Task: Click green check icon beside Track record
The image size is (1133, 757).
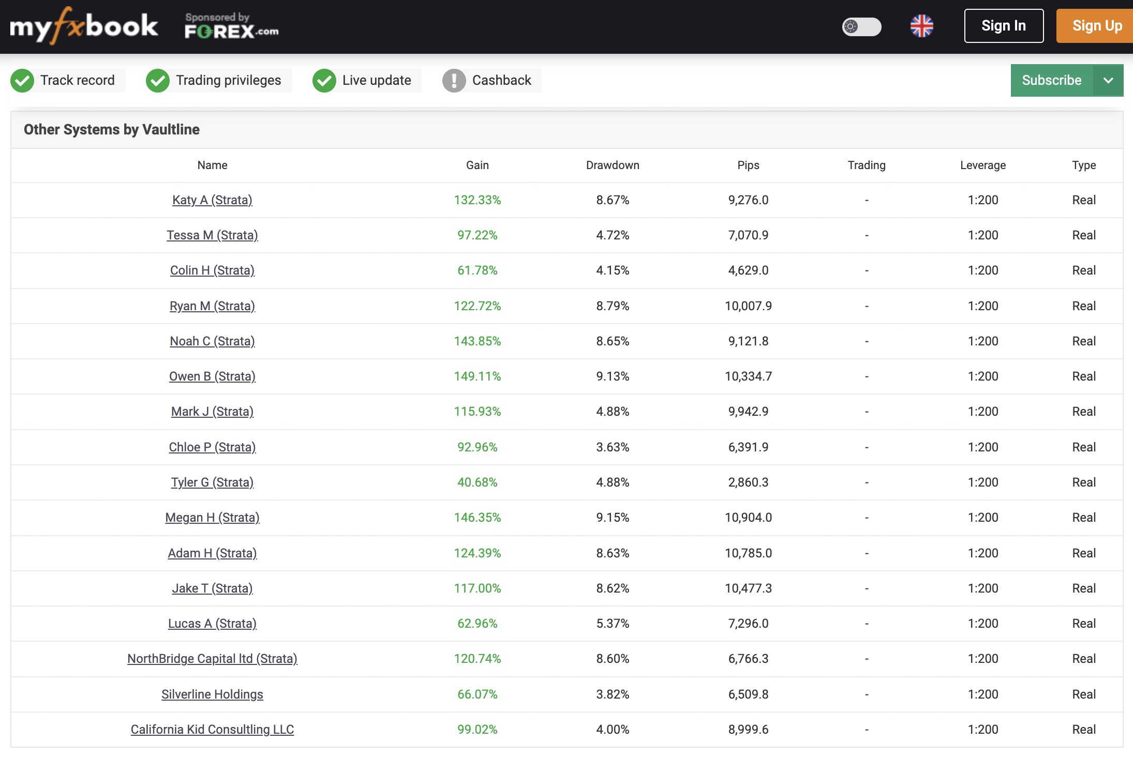Action: point(22,81)
